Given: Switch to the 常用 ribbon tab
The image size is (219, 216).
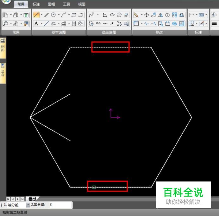Looking at the screenshot, I should [x=21, y=4].
